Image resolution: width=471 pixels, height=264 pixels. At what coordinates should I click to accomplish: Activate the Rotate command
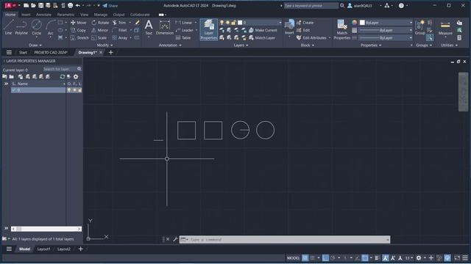tap(100, 23)
